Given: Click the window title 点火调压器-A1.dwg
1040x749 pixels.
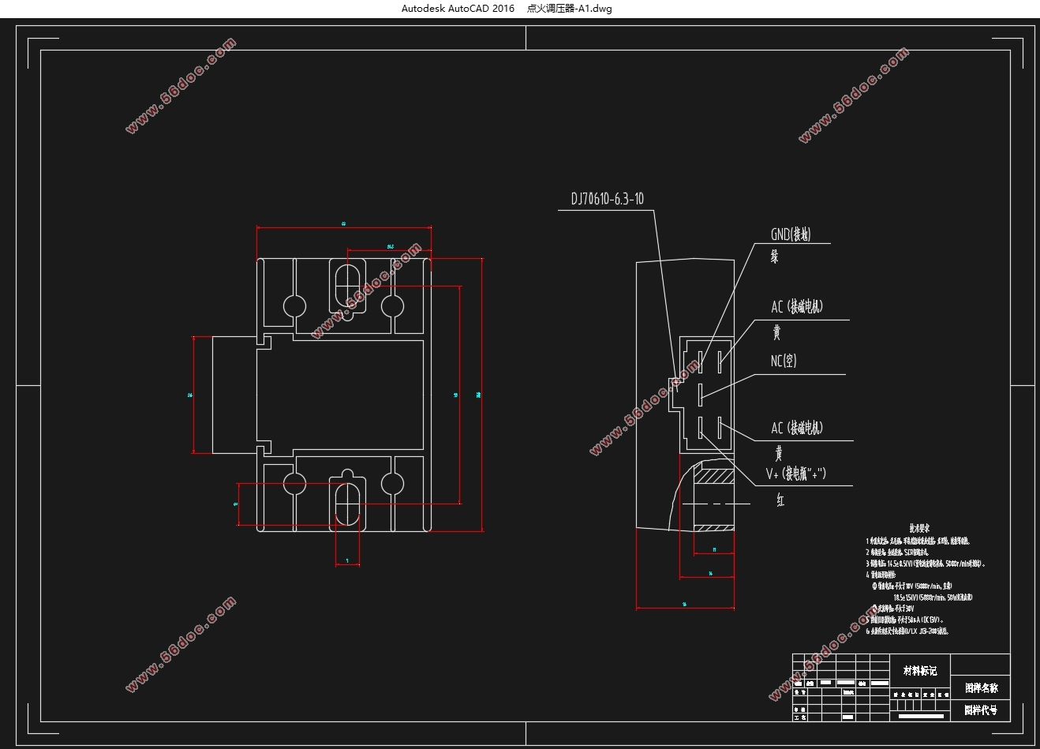Looking at the screenshot, I should [x=569, y=9].
